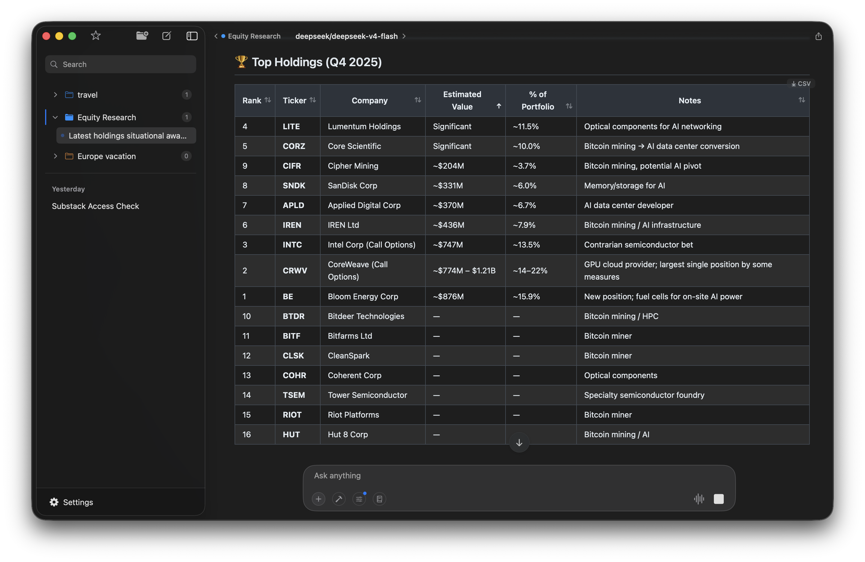Screen dimensions: 865x562
Task: Open the Substack Access Check chat
Action: [95, 206]
